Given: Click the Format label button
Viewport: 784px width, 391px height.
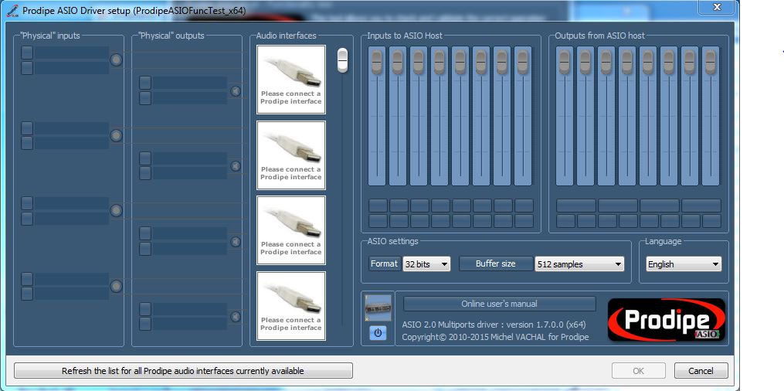Looking at the screenshot, I should (385, 263).
